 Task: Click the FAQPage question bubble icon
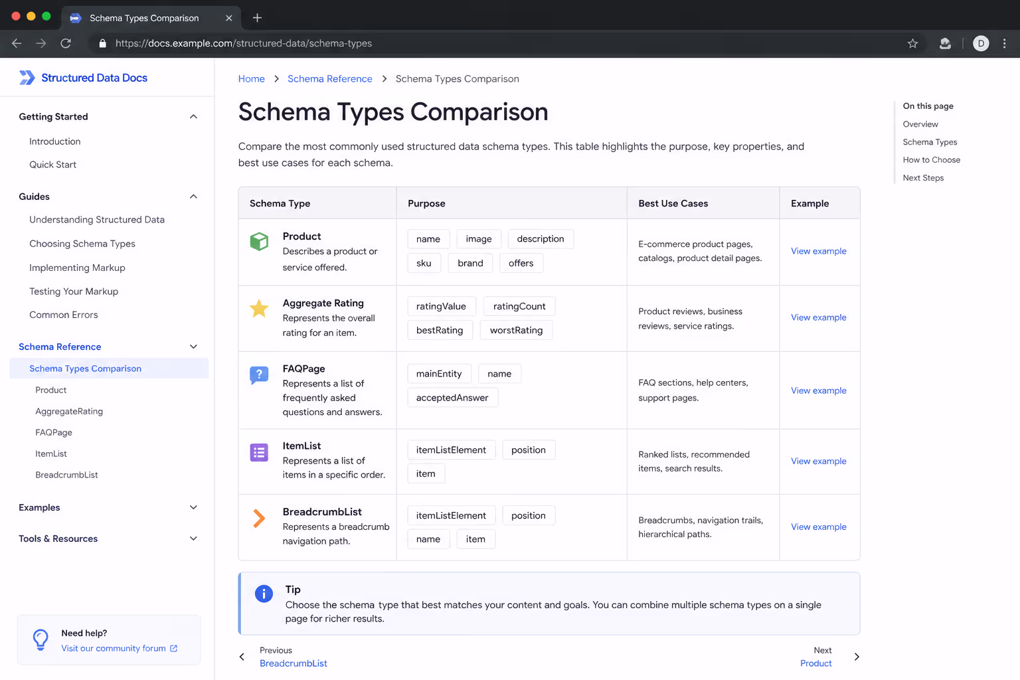coord(259,375)
